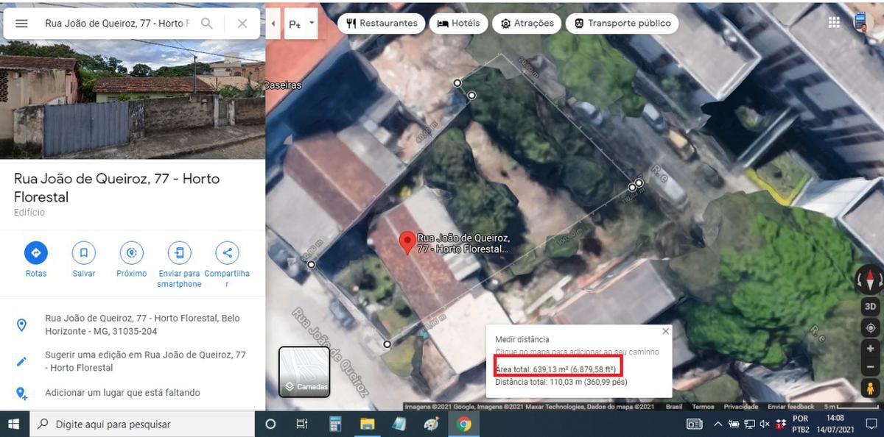The width and height of the screenshot is (884, 437).
Task: Open the POR PTB2 language indicator
Action: click(x=801, y=424)
